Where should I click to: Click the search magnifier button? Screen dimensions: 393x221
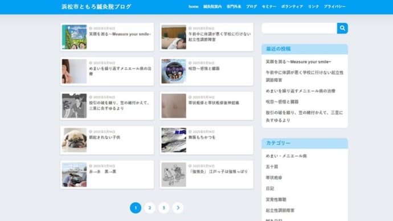point(342,28)
